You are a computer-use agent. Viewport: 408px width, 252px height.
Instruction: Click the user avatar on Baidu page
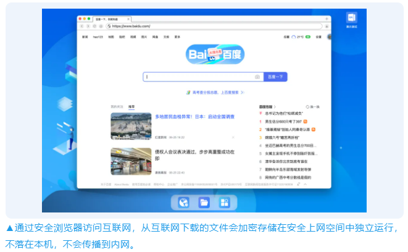tap(328, 37)
